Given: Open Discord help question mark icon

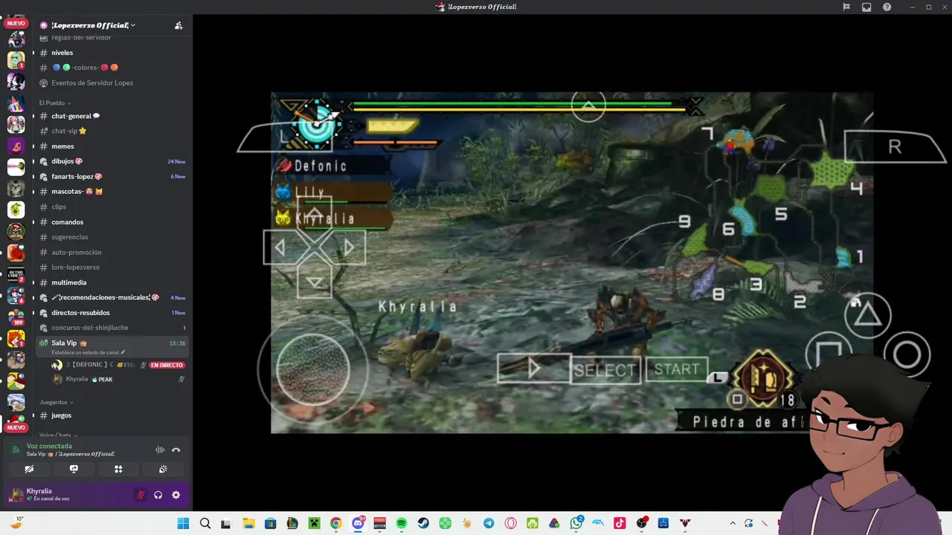Looking at the screenshot, I should point(887,7).
